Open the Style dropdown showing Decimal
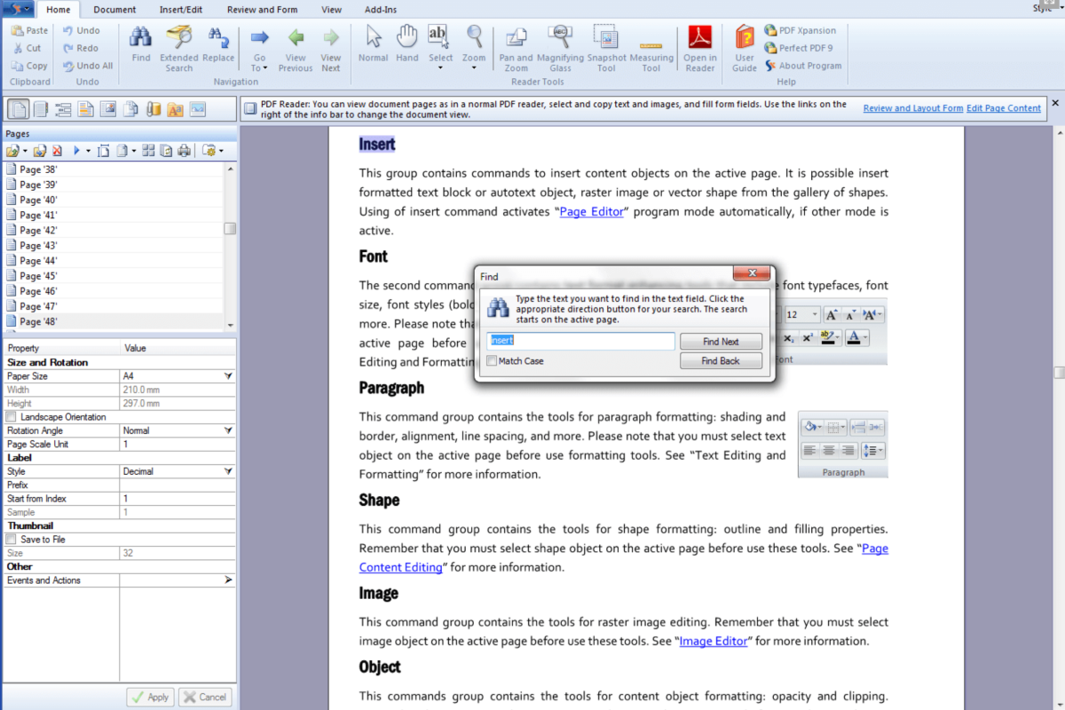Image resolution: width=1065 pixels, height=710 pixels. pyautogui.click(x=226, y=470)
